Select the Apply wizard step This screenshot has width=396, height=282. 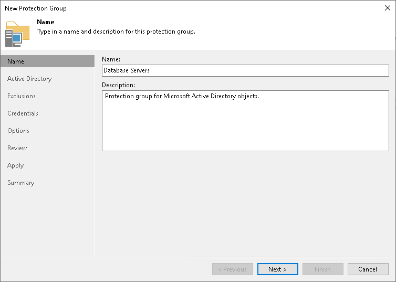tap(16, 165)
